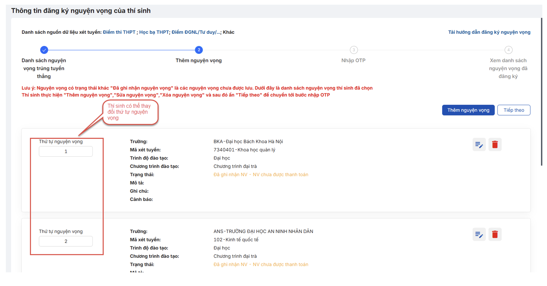Image resolution: width=547 pixels, height=286 pixels.
Task: Click the completed step 1 checkmark circle
Action: (x=44, y=50)
